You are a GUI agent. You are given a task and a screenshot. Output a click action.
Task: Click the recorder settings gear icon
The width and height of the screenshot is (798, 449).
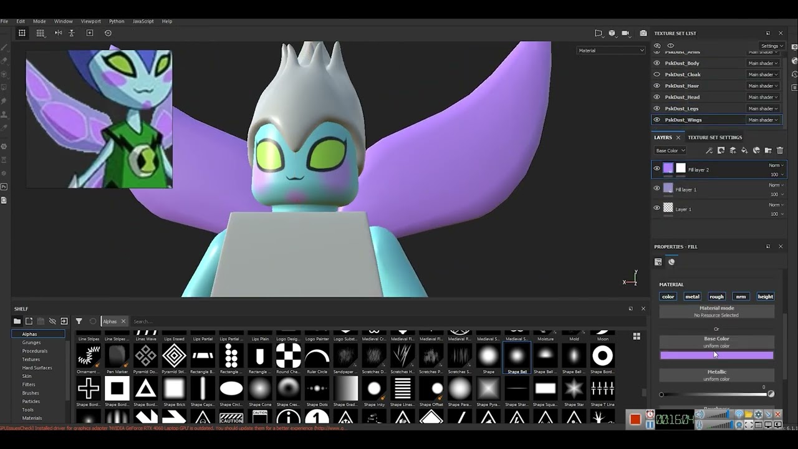coord(759,414)
